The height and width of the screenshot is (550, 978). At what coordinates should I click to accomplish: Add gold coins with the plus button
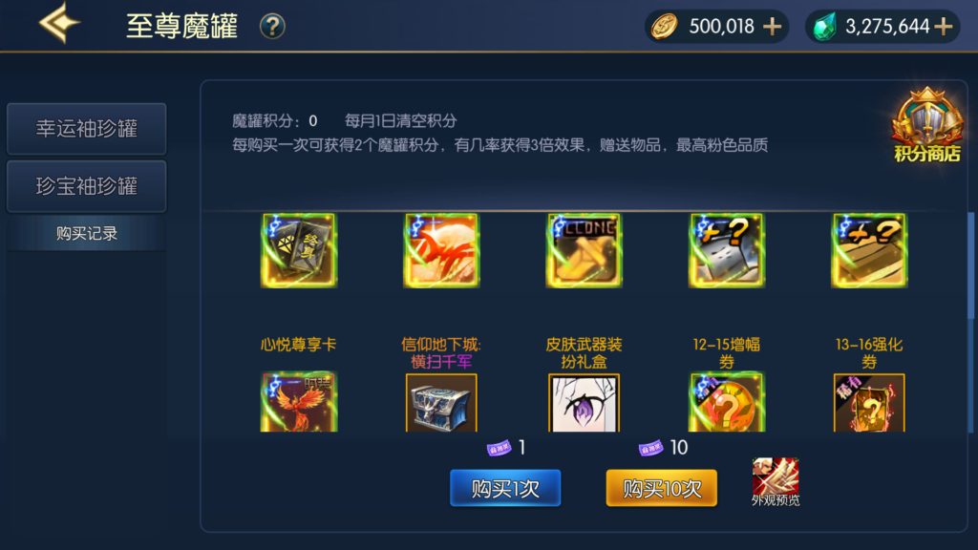point(772,27)
